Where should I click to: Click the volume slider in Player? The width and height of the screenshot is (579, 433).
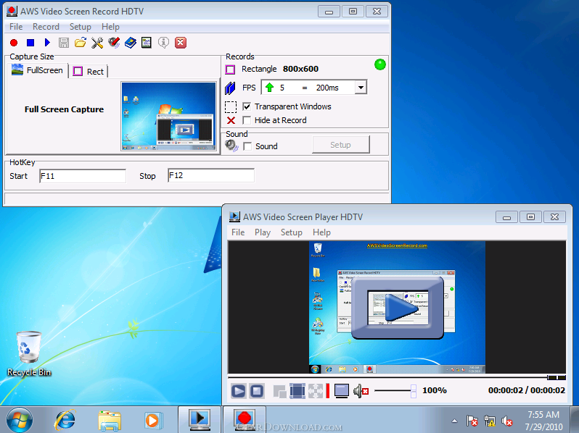point(395,390)
